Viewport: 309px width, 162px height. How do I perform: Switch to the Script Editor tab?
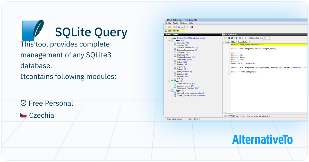(x=230, y=42)
